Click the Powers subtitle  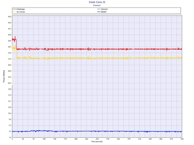click(97, 5)
